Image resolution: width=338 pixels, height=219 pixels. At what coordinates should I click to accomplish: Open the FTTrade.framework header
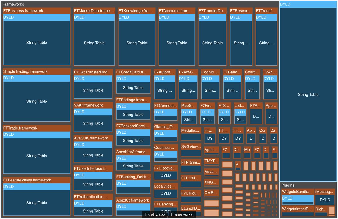[x=37, y=128]
